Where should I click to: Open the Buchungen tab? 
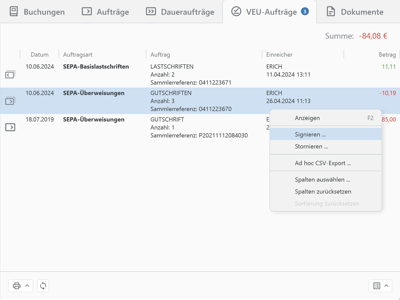point(37,12)
